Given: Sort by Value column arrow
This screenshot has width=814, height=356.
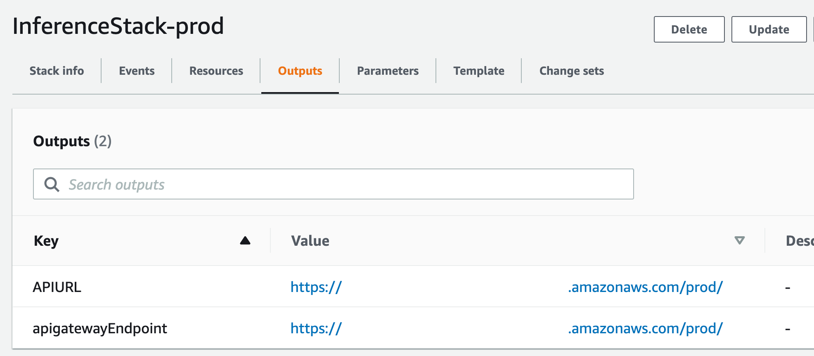Looking at the screenshot, I should 739,240.
